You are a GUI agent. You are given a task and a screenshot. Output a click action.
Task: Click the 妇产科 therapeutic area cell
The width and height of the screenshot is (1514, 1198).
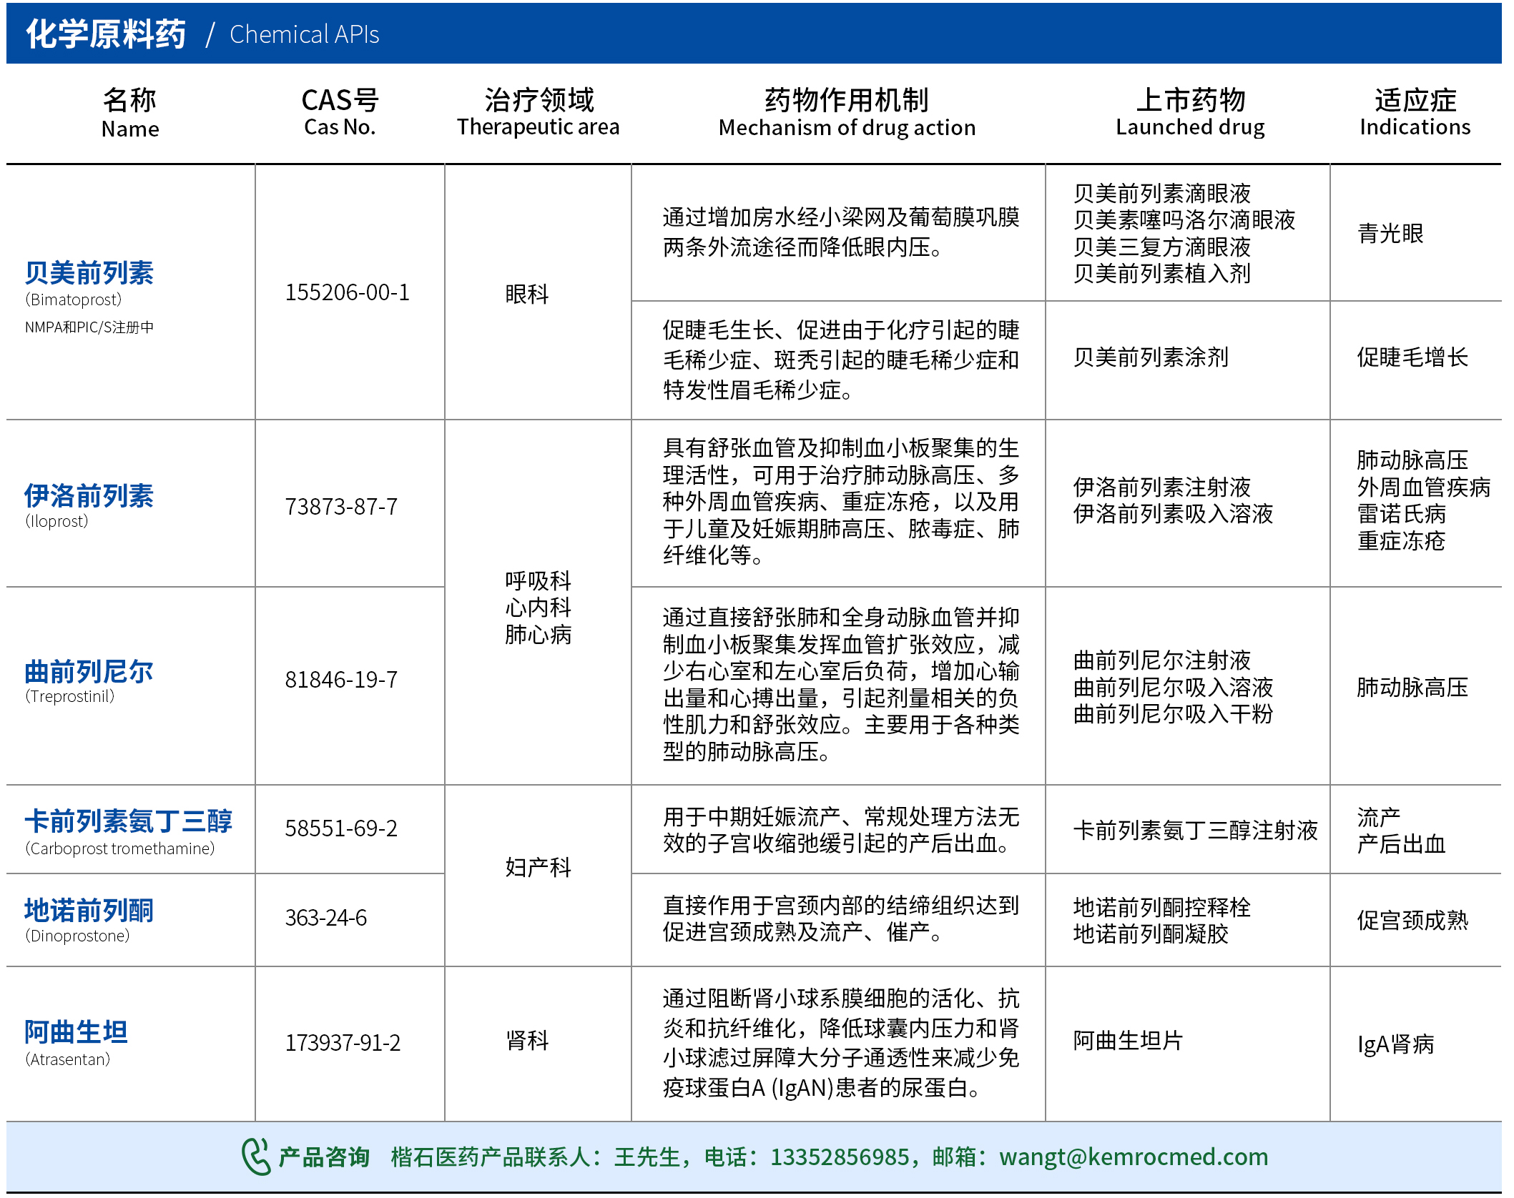pyautogui.click(x=538, y=867)
